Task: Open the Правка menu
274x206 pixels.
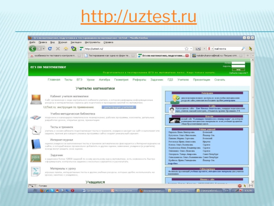Action: [x=42, y=42]
